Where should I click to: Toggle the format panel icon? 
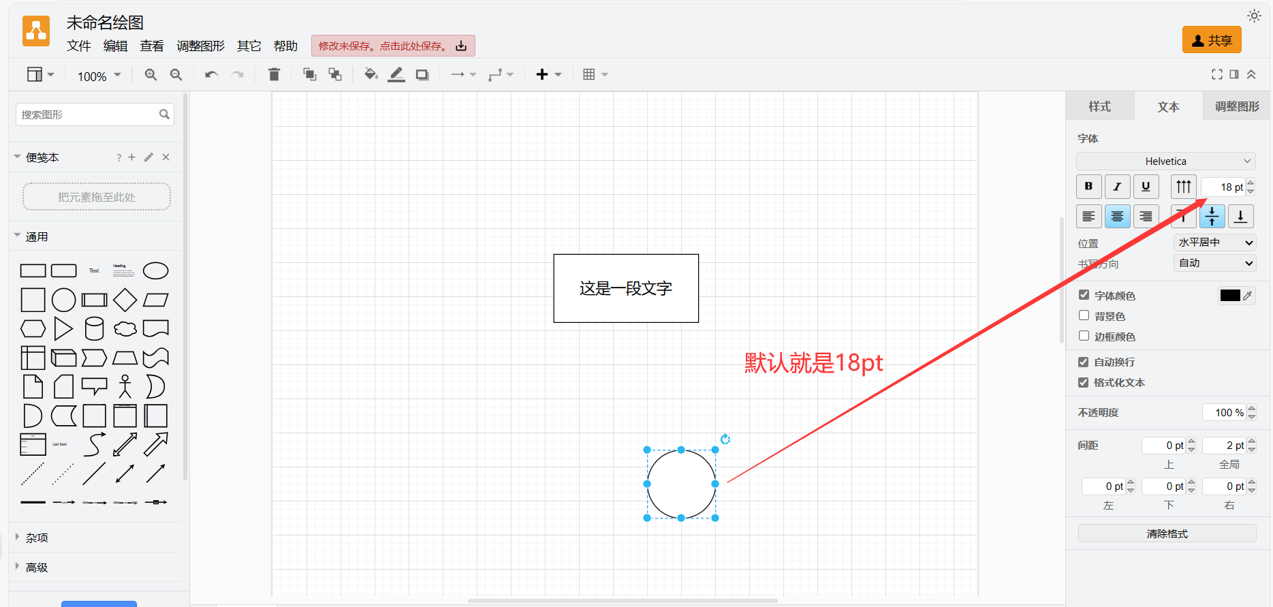click(1234, 74)
